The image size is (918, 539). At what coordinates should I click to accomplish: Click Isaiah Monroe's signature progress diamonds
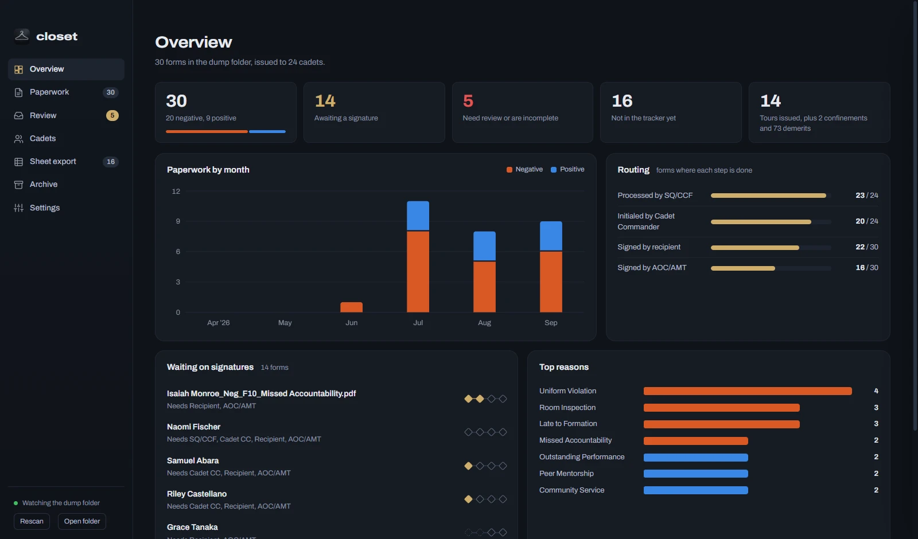pyautogui.click(x=485, y=399)
